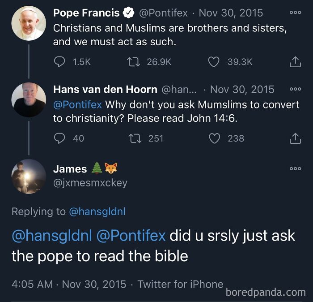Click the 4:05 AM tweet timestamp
Viewport: 313px width, 302px height.
point(31,284)
